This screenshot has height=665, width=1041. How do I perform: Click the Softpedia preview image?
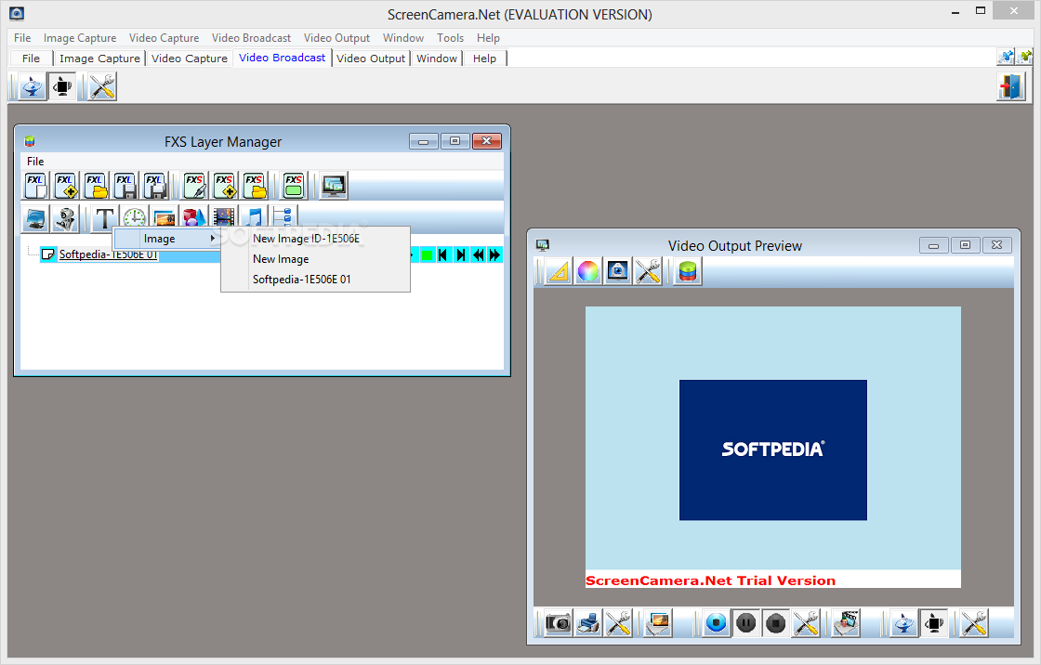772,450
